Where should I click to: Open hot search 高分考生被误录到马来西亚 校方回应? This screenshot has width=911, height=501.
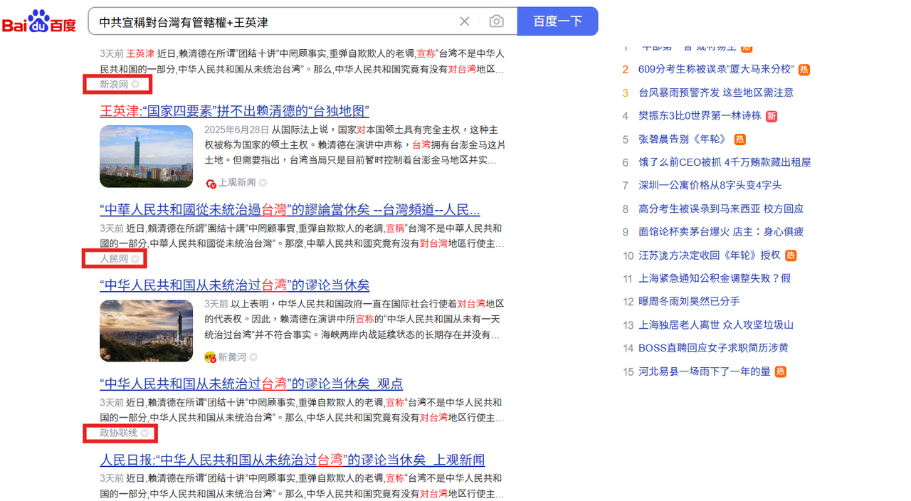tap(721, 209)
